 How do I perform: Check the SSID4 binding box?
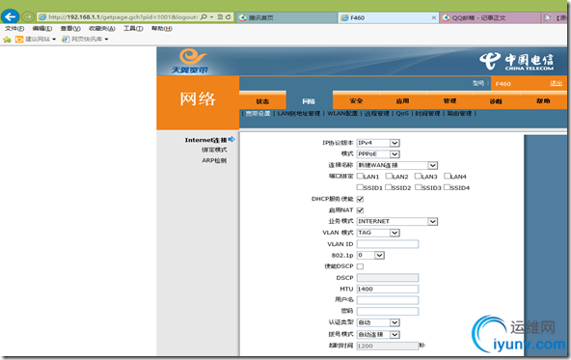pos(447,187)
